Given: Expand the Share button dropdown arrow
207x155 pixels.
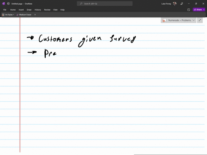Looking at the screenshot, I should [x=204, y=9].
